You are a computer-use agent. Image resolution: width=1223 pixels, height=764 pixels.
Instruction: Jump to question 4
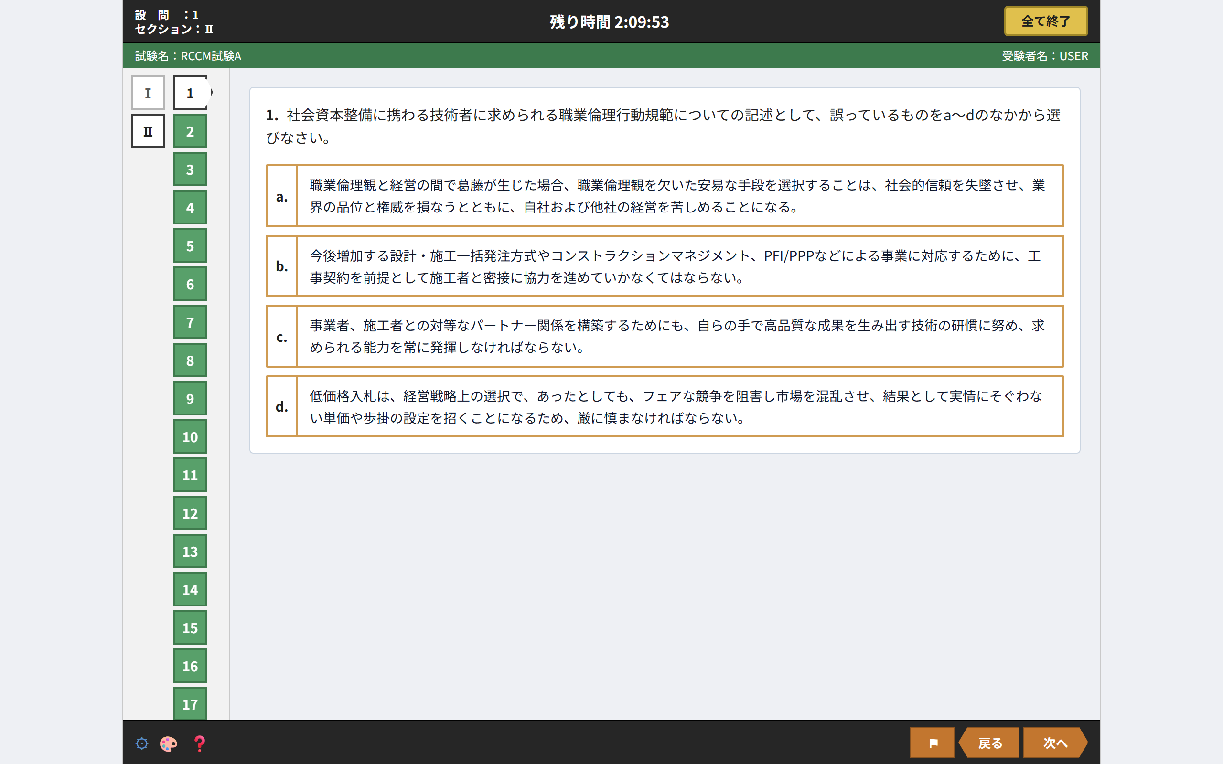[191, 208]
